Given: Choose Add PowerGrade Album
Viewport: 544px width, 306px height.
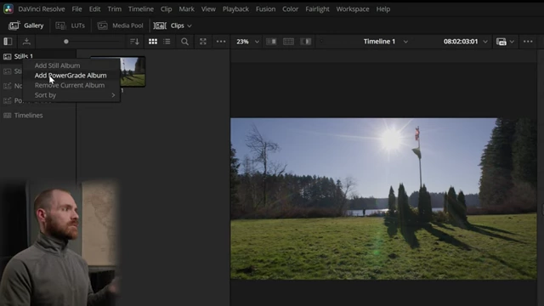Looking at the screenshot, I should (71, 76).
